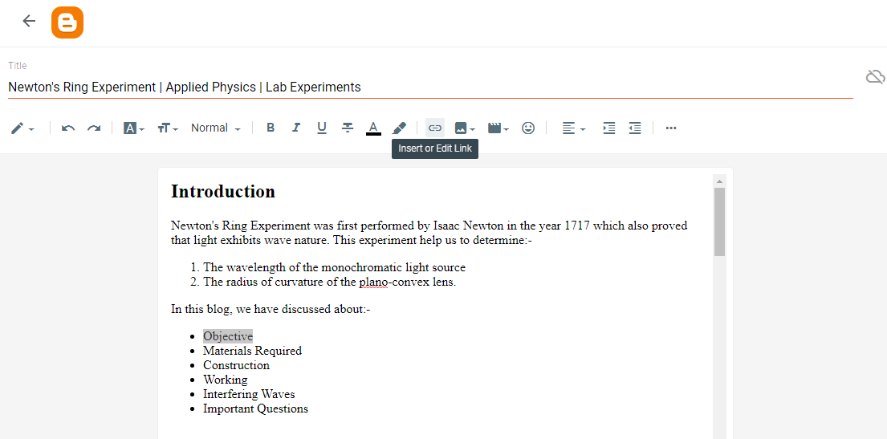Viewport: 887px width, 439px height.
Task: Click the Materials Required bullet
Action: pos(252,351)
